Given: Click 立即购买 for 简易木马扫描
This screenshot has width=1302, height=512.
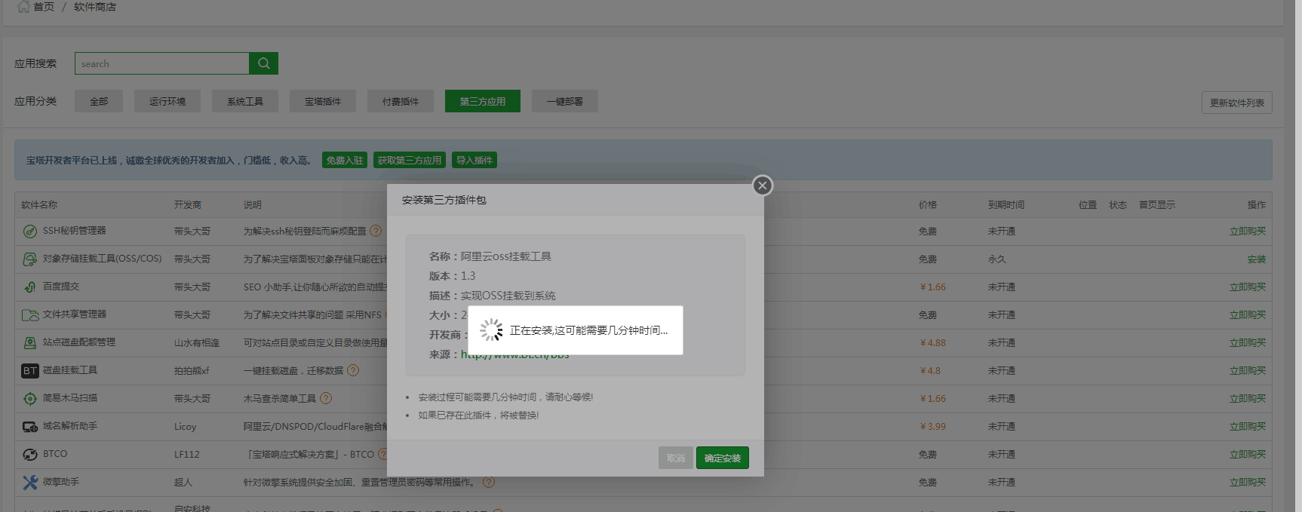Looking at the screenshot, I should pos(1248,398).
